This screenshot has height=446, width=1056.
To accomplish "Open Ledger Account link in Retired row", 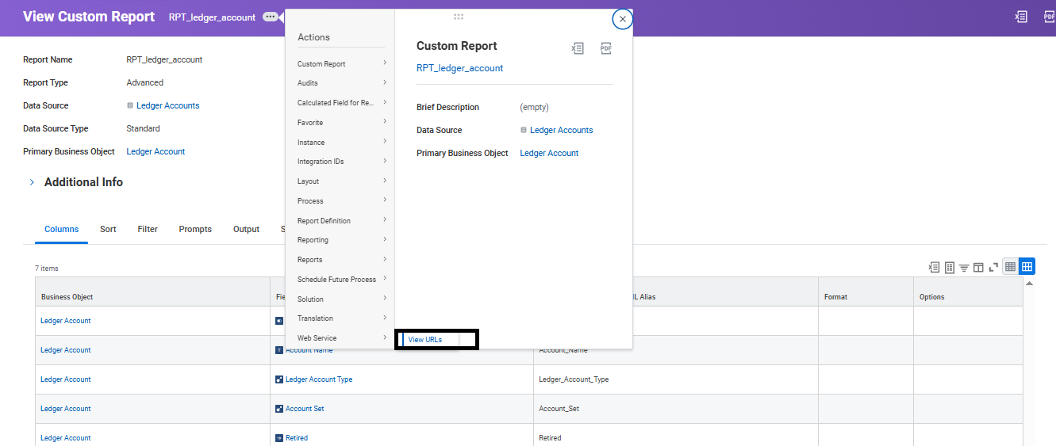I will [x=66, y=438].
